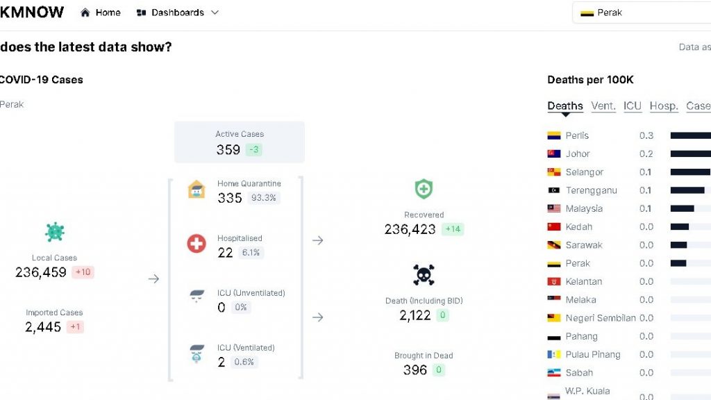The image size is (711, 400).
Task: Click the KKMNOW site logo
Action: [32, 12]
